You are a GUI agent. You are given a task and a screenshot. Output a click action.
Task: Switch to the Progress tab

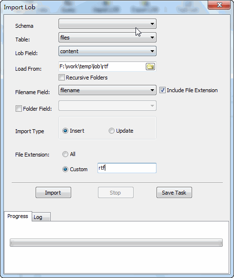(x=18, y=216)
